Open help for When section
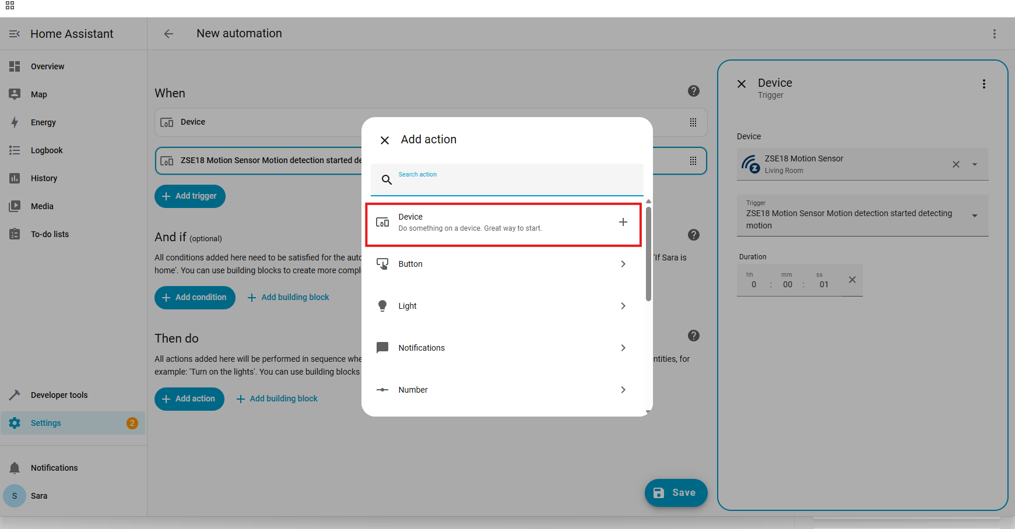The width and height of the screenshot is (1015, 529). (x=694, y=91)
